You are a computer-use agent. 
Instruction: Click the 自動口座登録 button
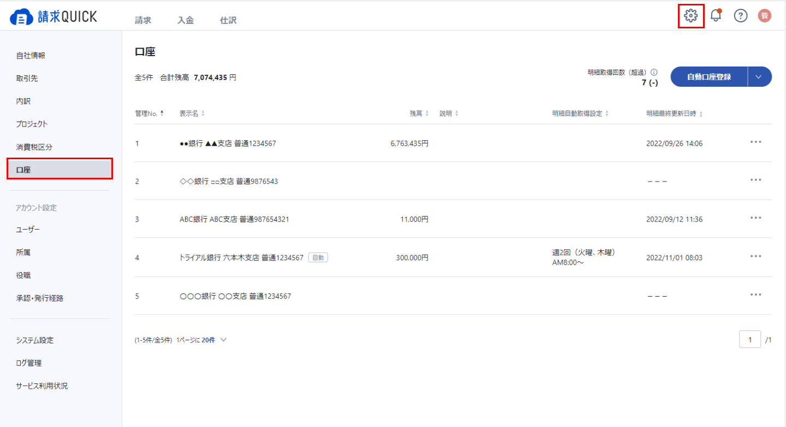tap(708, 77)
